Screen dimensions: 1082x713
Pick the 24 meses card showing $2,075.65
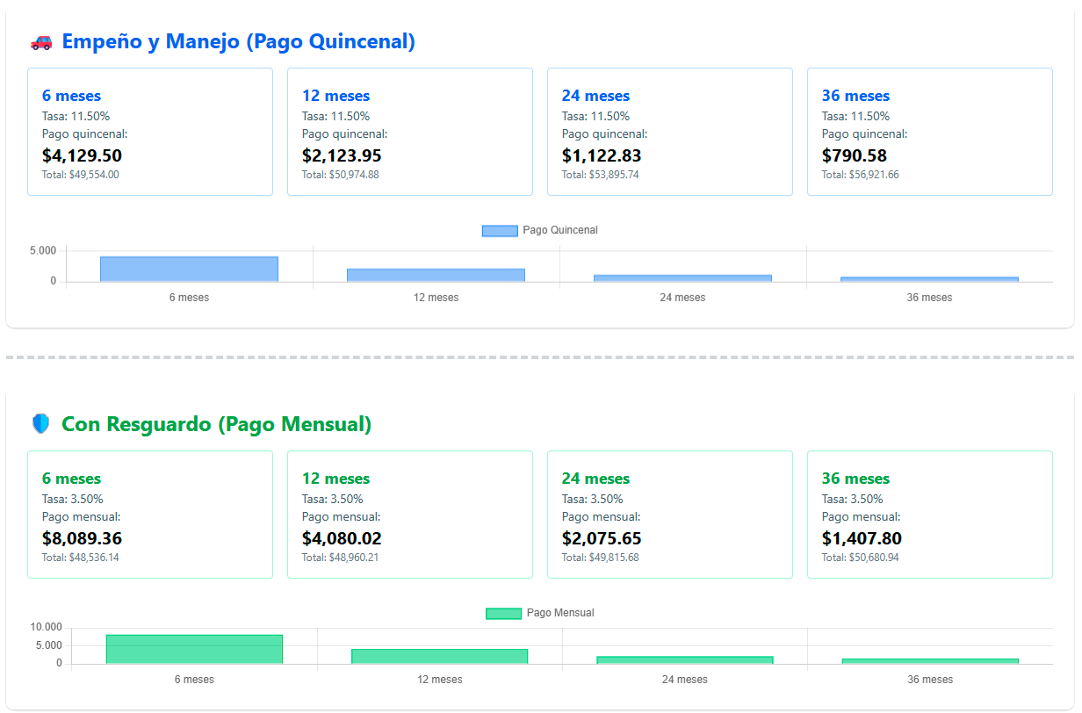[x=670, y=515]
